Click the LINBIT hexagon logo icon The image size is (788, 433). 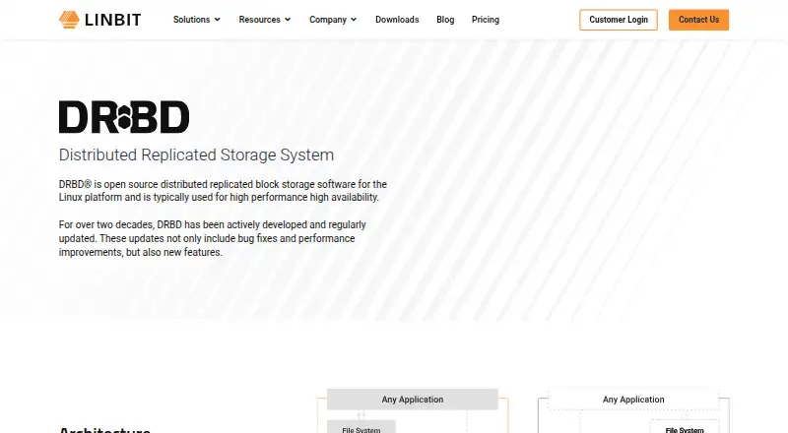point(69,20)
